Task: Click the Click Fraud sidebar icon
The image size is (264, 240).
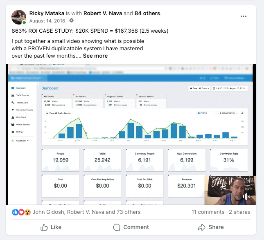Action: click(x=13, y=117)
